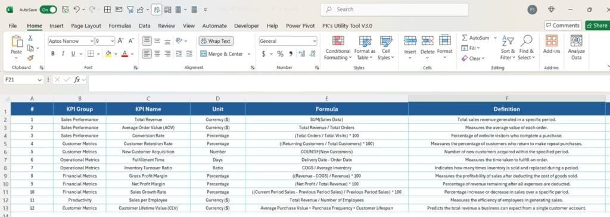610x217 pixels.
Task: Open the File tab
Action: (13, 26)
